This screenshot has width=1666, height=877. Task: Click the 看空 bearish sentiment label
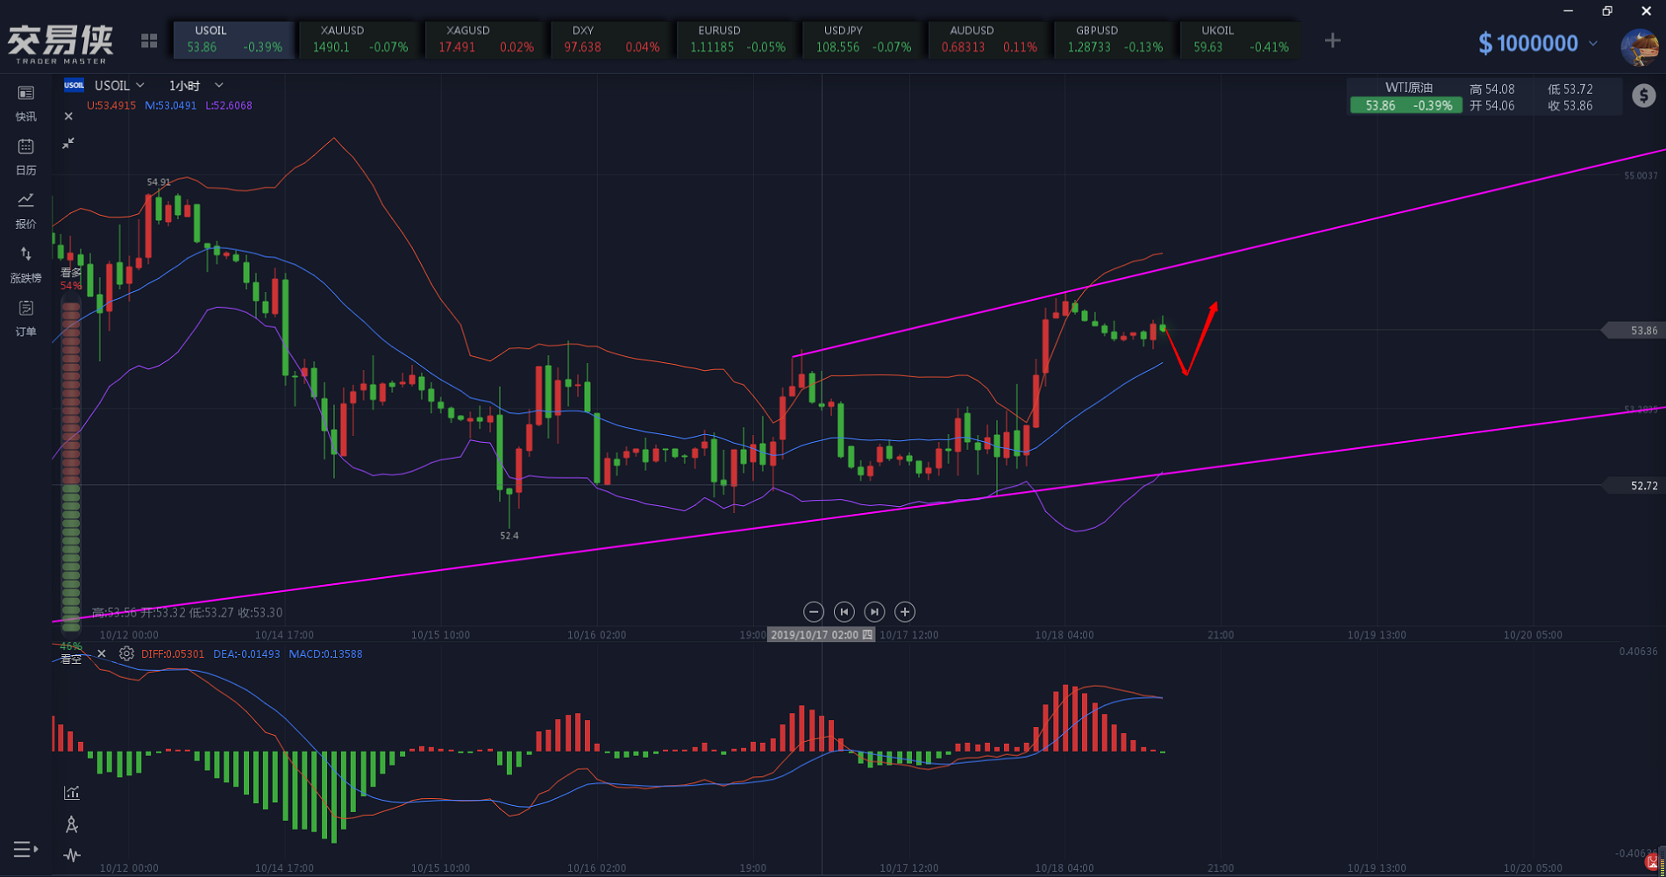tap(71, 660)
